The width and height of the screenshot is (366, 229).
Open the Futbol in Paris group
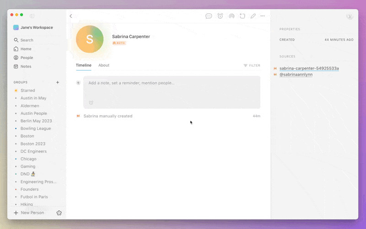point(34,197)
